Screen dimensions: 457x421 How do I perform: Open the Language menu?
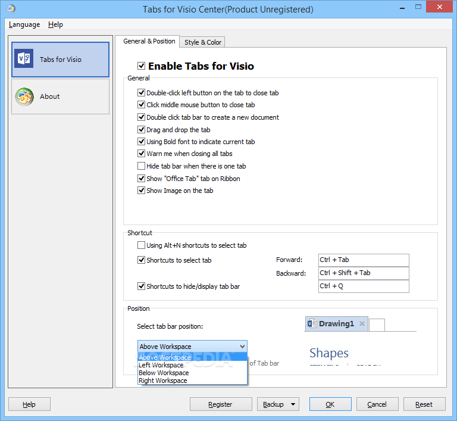(24, 24)
